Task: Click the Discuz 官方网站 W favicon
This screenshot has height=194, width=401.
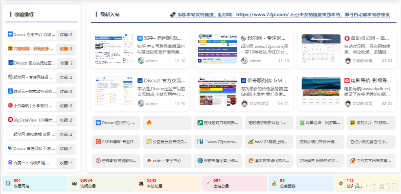Action: tap(10, 148)
